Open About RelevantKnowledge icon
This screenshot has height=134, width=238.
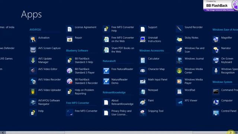tap(106, 102)
